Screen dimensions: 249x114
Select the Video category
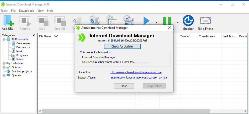click(20, 59)
